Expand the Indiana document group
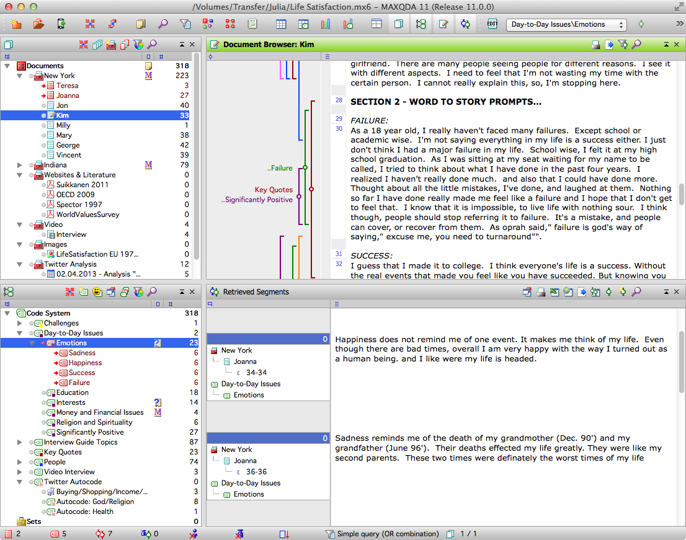This screenshot has height=540, width=686. 20,165
